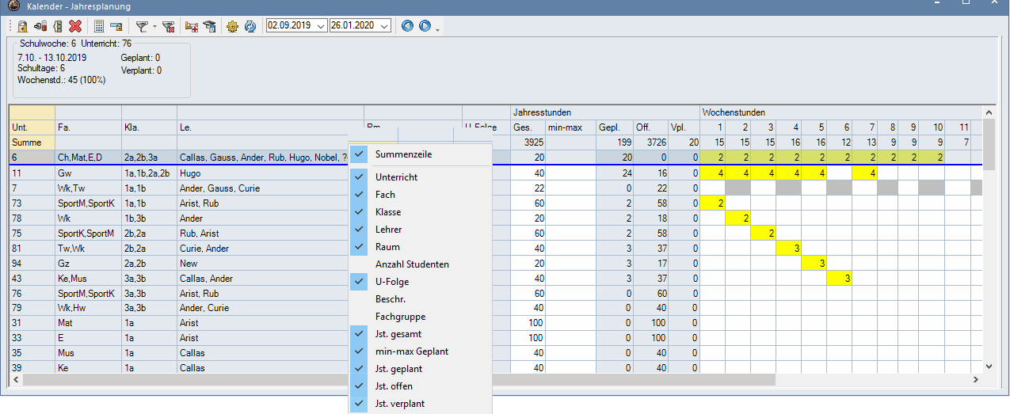Click yellow cell 3 in Ke,Mus row
Image resolution: width=1010 pixels, height=414 pixels.
(839, 278)
